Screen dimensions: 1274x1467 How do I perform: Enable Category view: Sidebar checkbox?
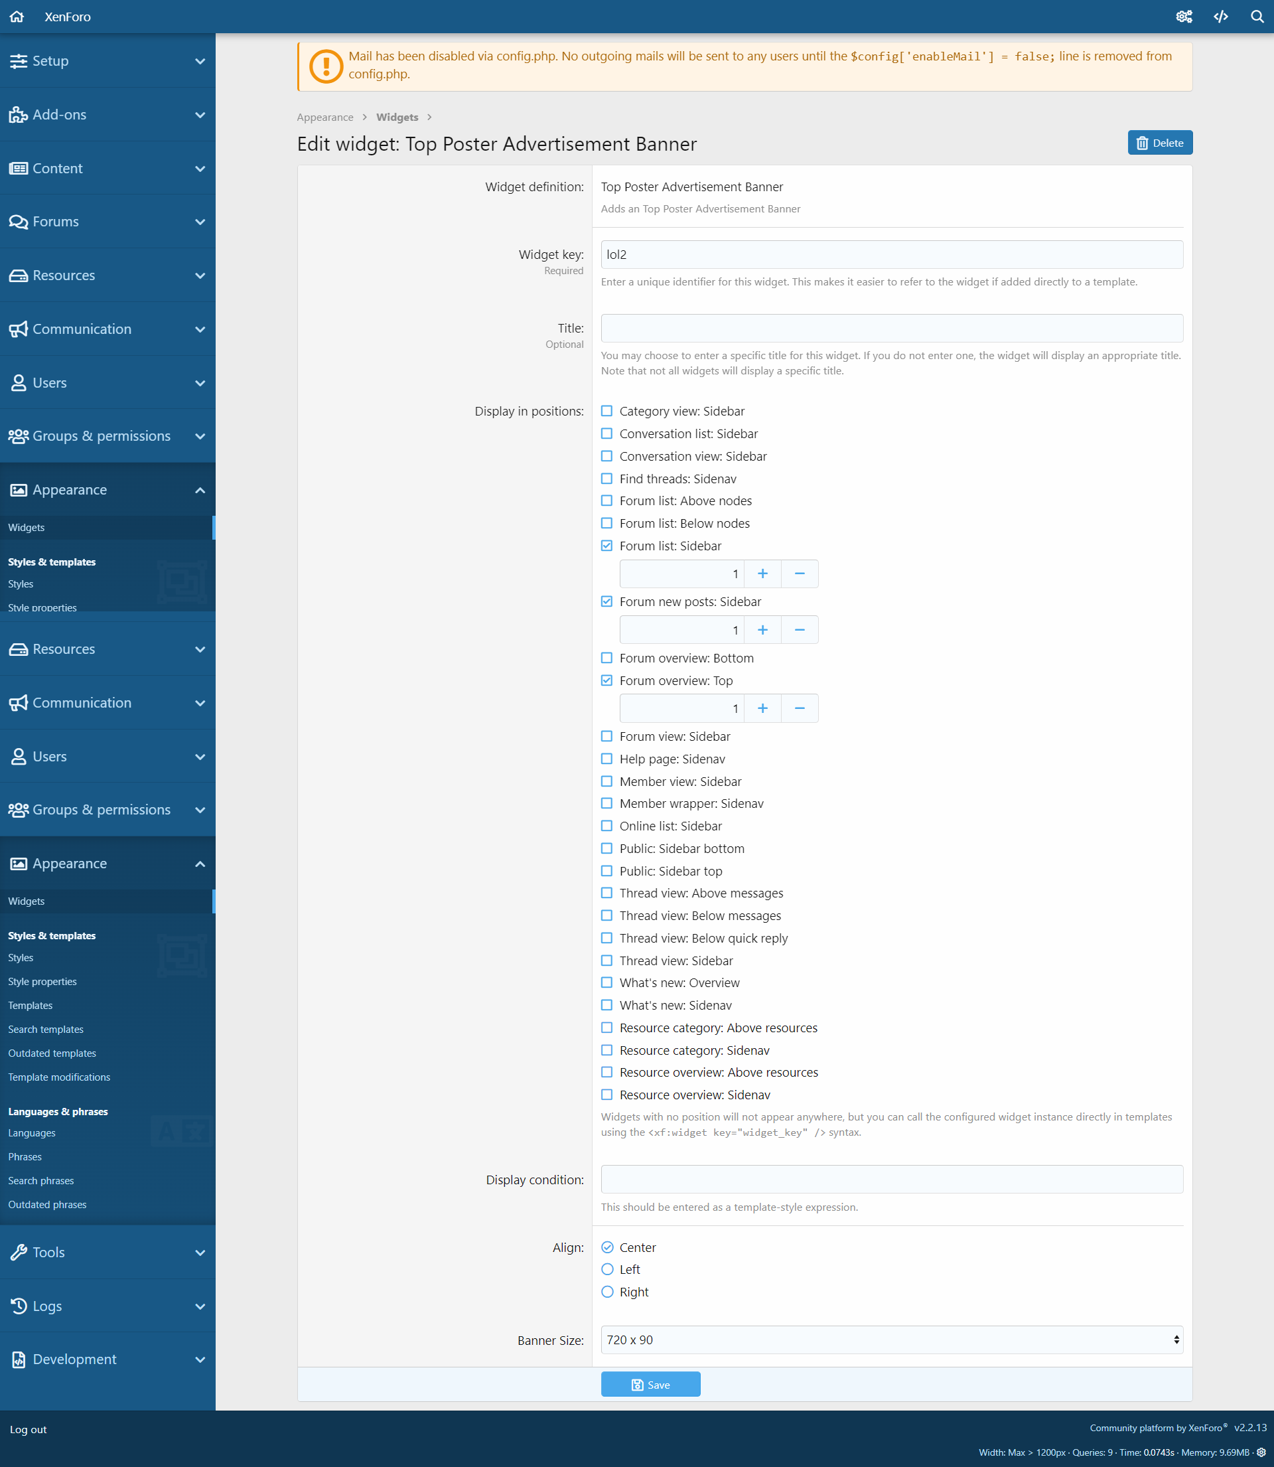[x=606, y=411]
